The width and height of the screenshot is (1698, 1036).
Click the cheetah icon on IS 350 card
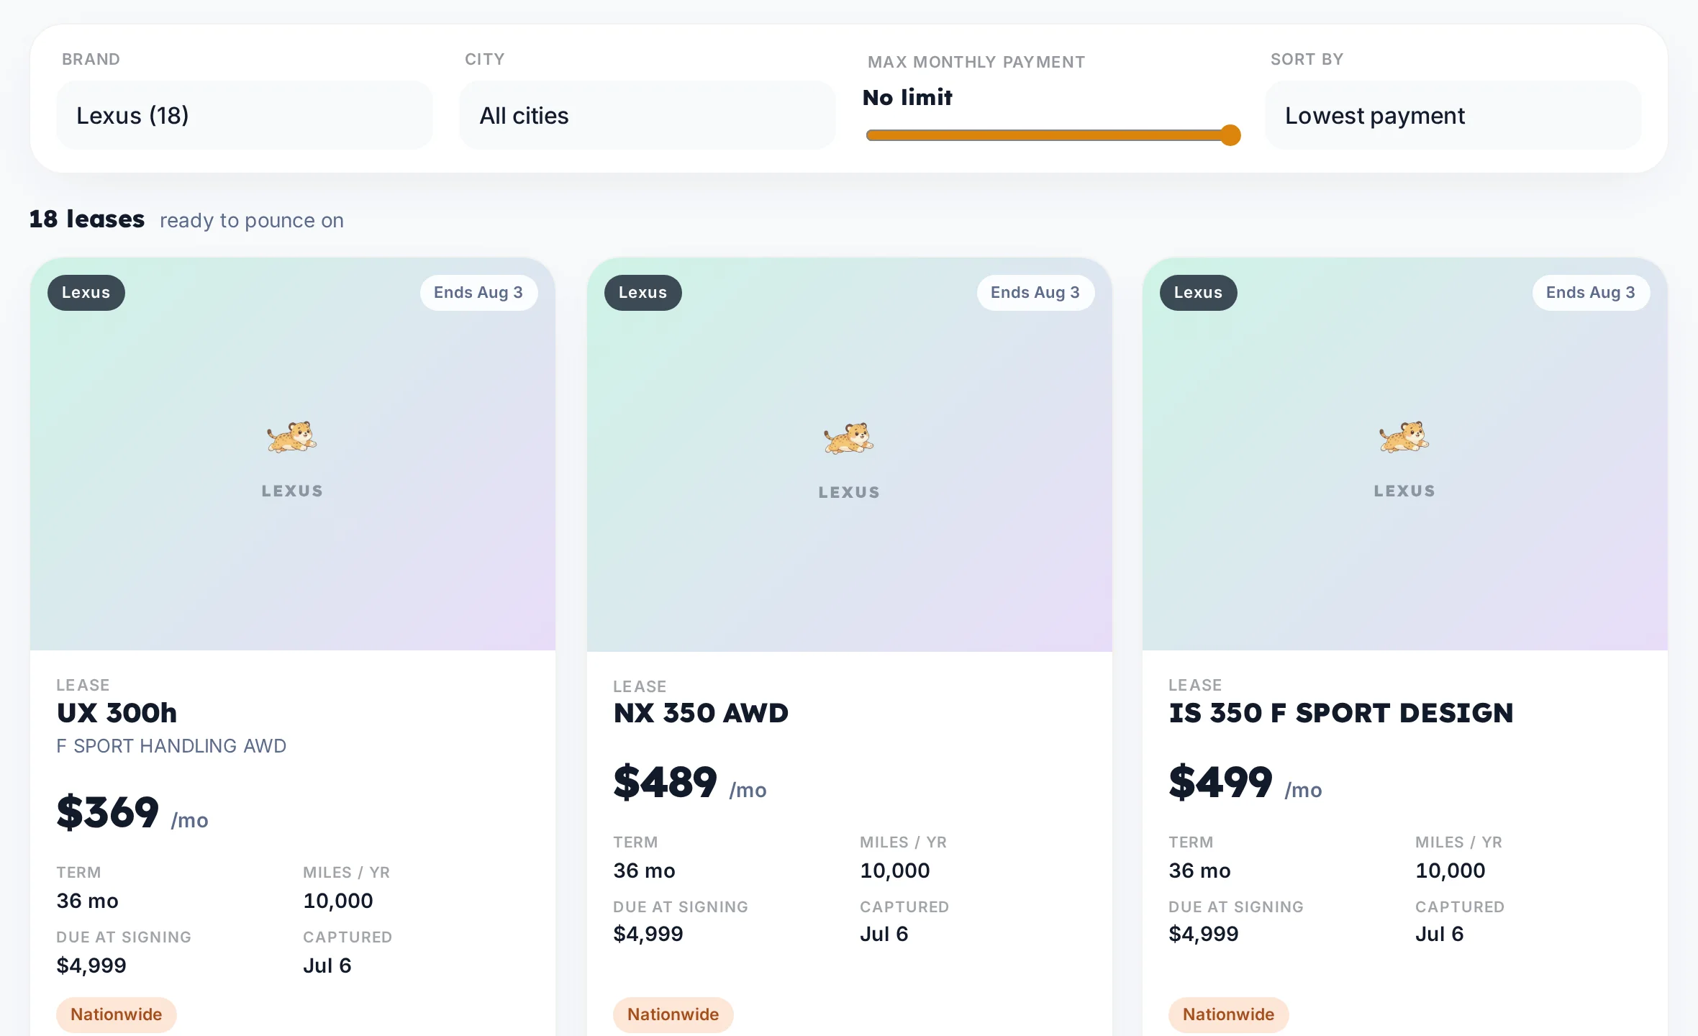point(1404,437)
